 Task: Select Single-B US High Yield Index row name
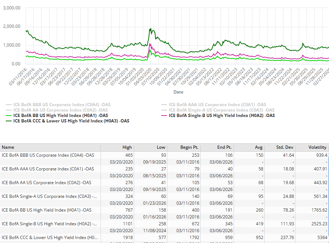[49, 224]
